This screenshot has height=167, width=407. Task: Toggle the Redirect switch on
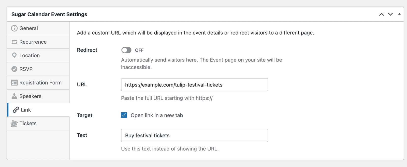pyautogui.click(x=126, y=50)
